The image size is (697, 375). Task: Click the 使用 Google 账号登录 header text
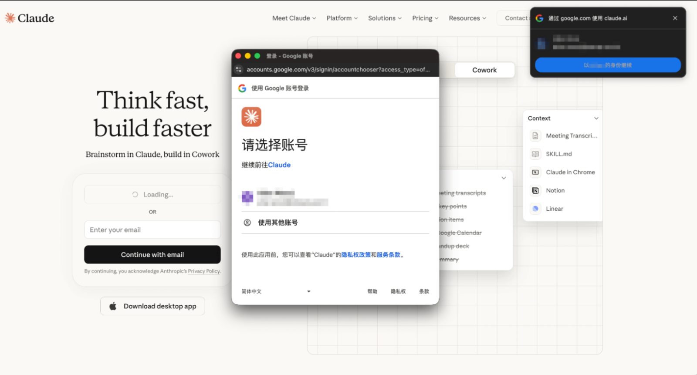280,88
